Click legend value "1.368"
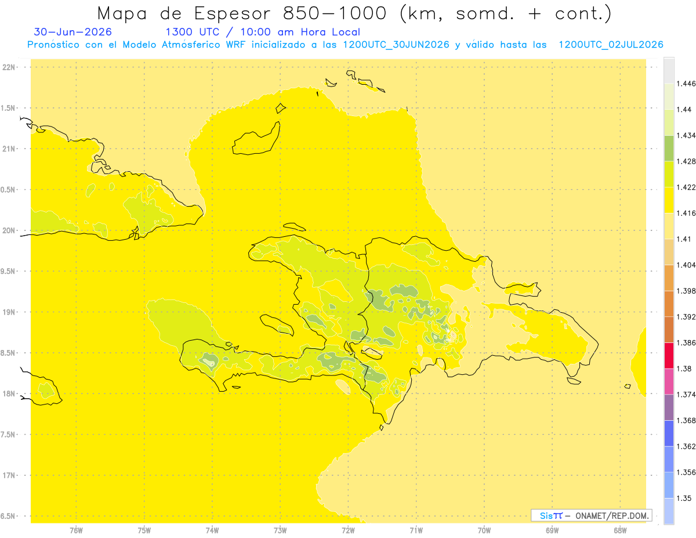The width and height of the screenshot is (696, 538). (x=686, y=420)
